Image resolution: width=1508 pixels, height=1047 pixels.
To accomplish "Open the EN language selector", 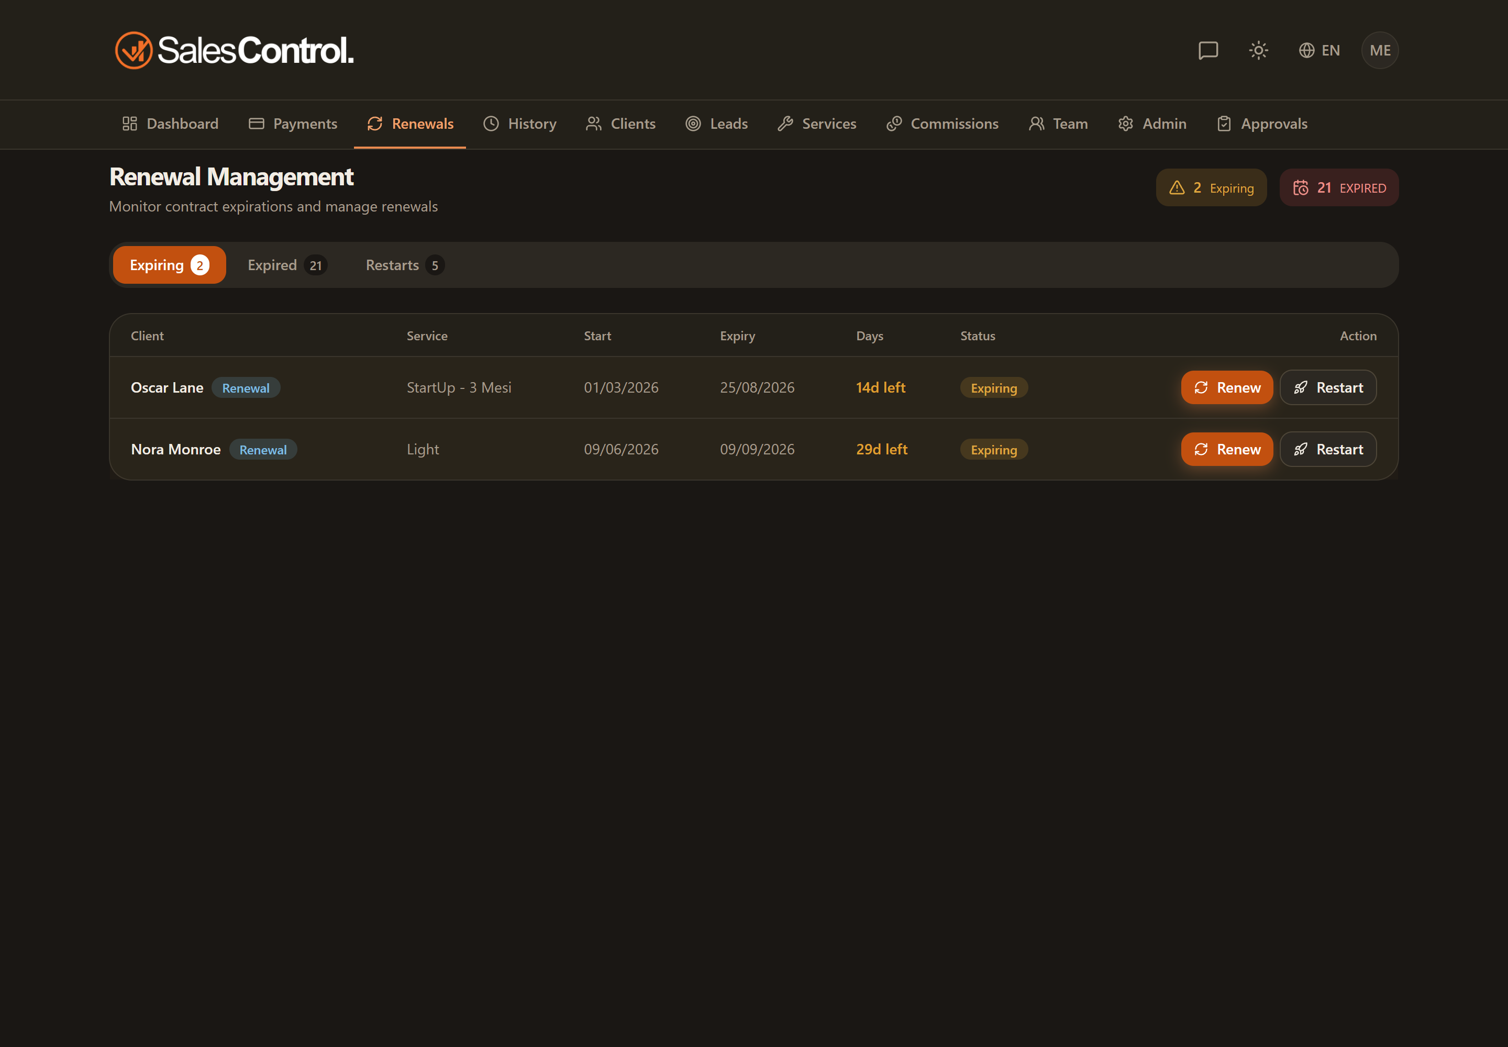I will [1319, 50].
